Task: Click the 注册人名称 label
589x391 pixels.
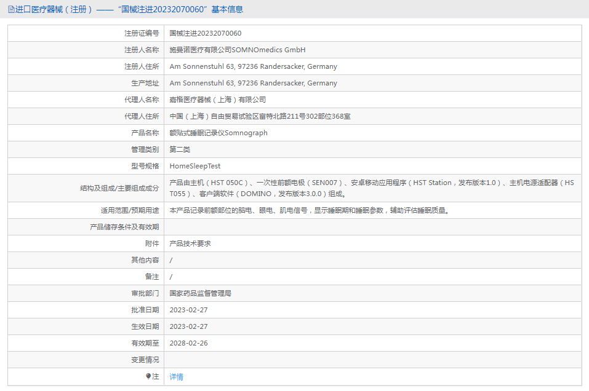Action: click(142, 50)
